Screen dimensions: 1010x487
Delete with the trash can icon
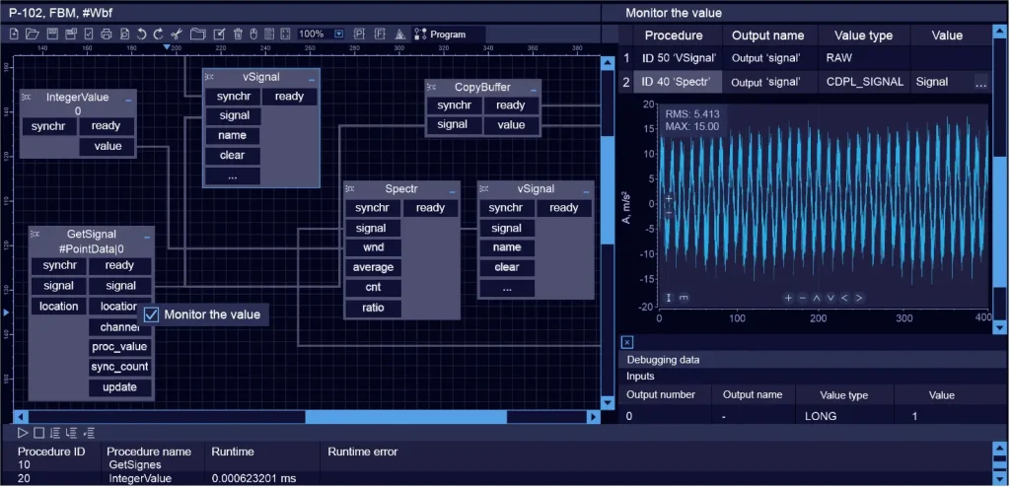pos(238,35)
